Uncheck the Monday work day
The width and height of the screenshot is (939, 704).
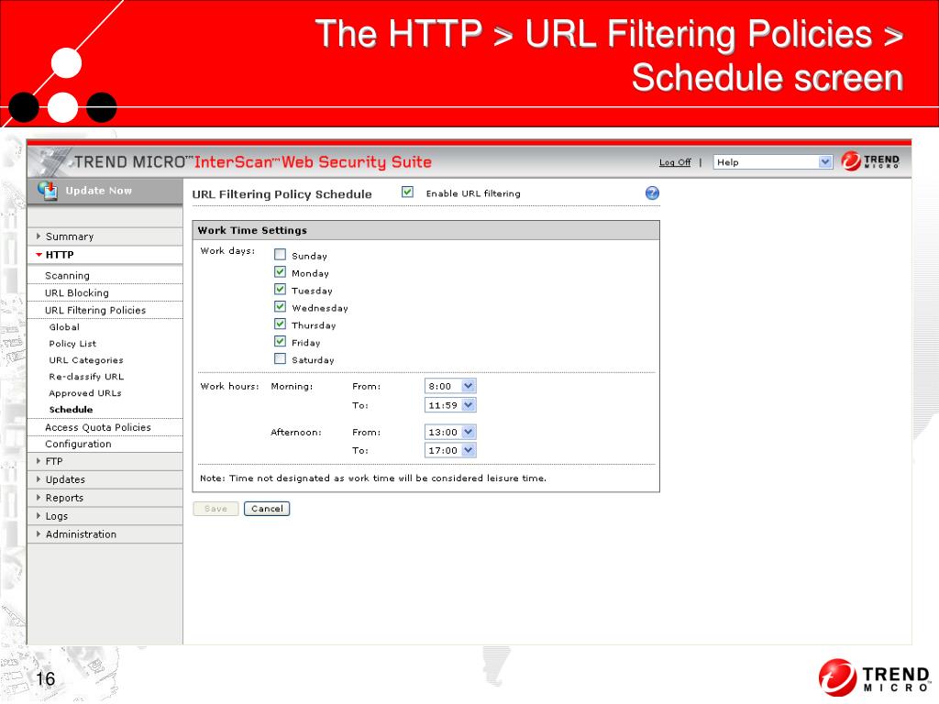tap(280, 271)
